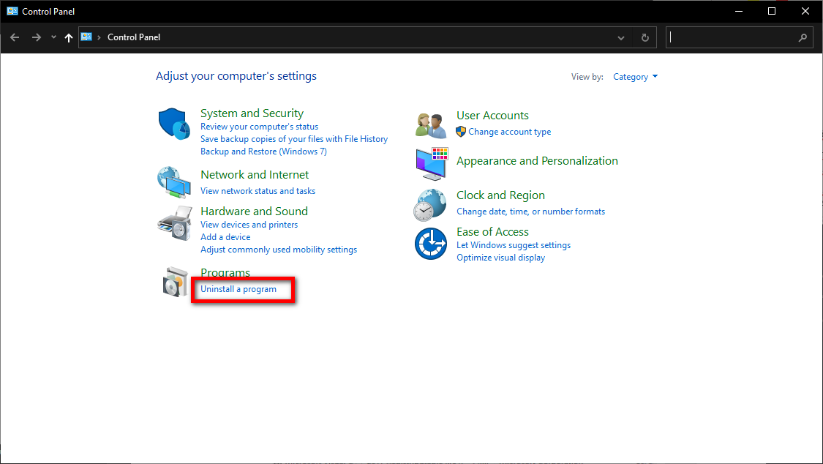Click Change account type
The height and width of the screenshot is (464, 823).
pyautogui.click(x=510, y=132)
